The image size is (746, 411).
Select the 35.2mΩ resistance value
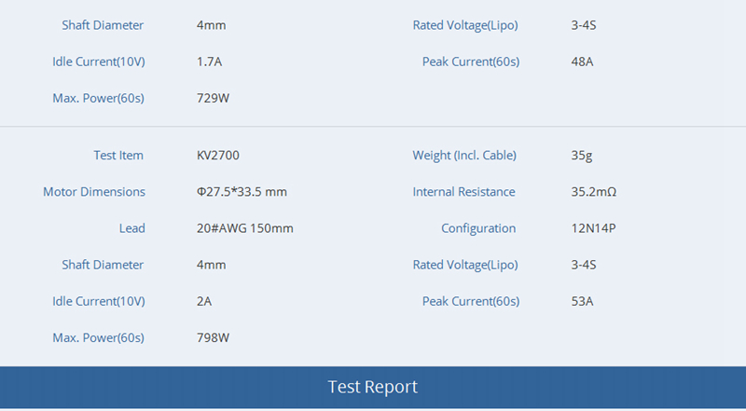pyautogui.click(x=593, y=192)
